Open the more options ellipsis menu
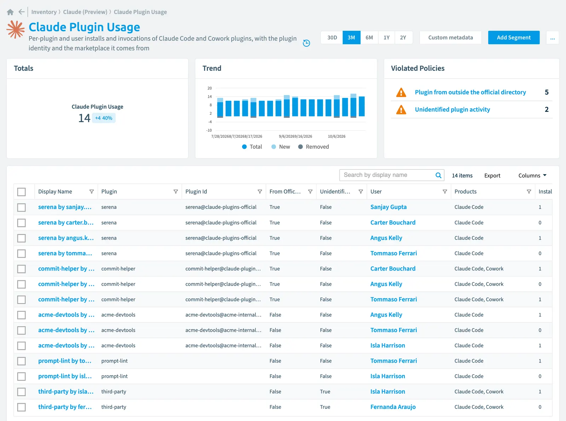Screen dimensions: 566x421 [x=553, y=38]
